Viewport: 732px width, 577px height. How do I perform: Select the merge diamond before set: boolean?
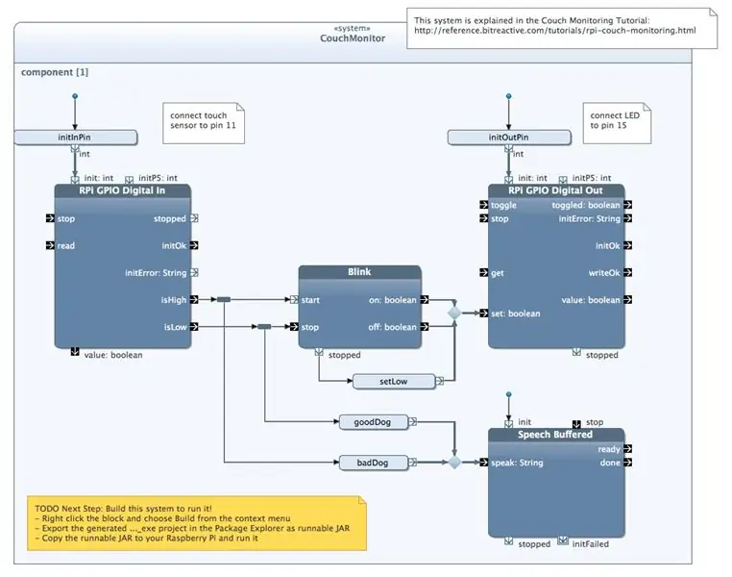[454, 313]
